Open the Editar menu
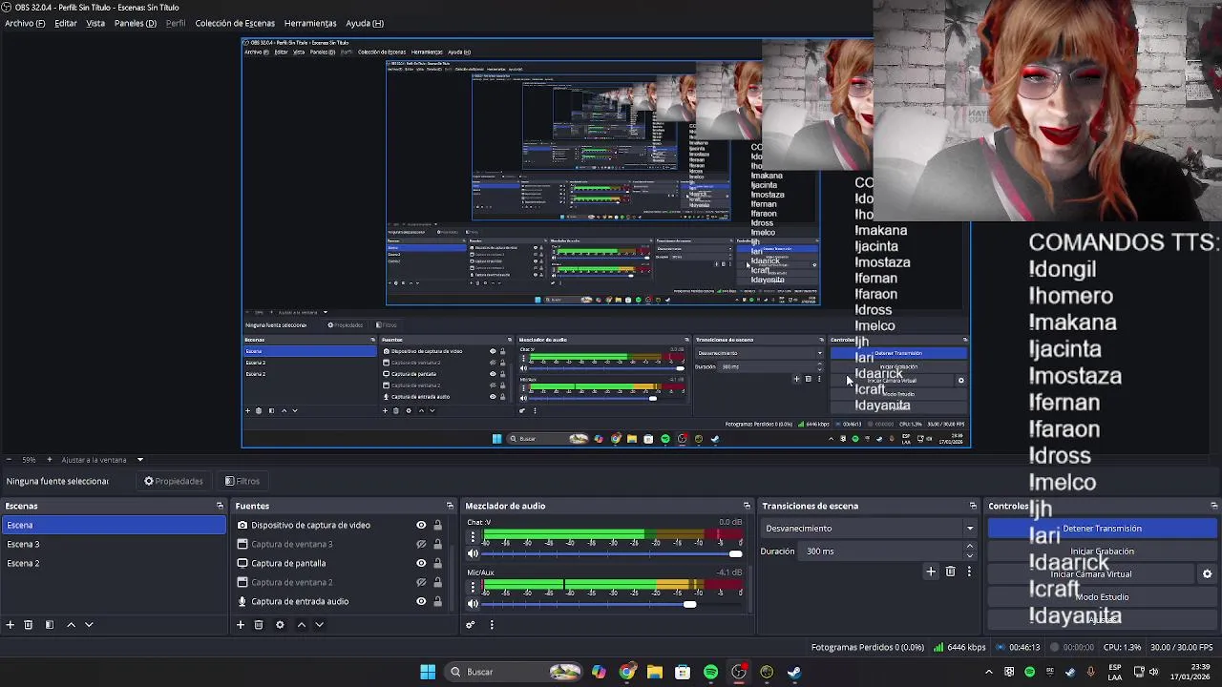The height and width of the screenshot is (687, 1222). (x=66, y=23)
